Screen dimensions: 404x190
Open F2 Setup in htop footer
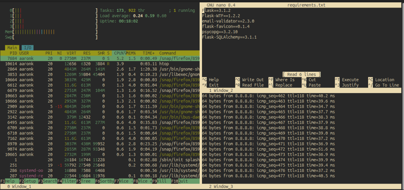pos(29,181)
